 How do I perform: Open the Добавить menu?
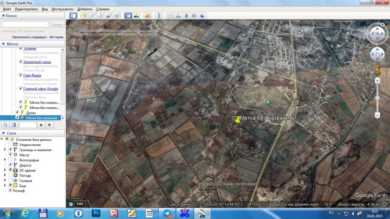click(x=85, y=9)
